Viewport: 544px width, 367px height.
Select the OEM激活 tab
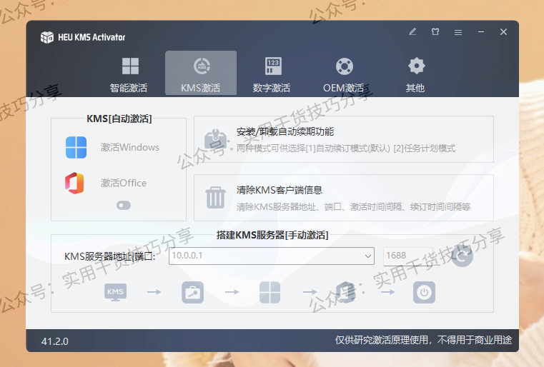click(x=344, y=74)
